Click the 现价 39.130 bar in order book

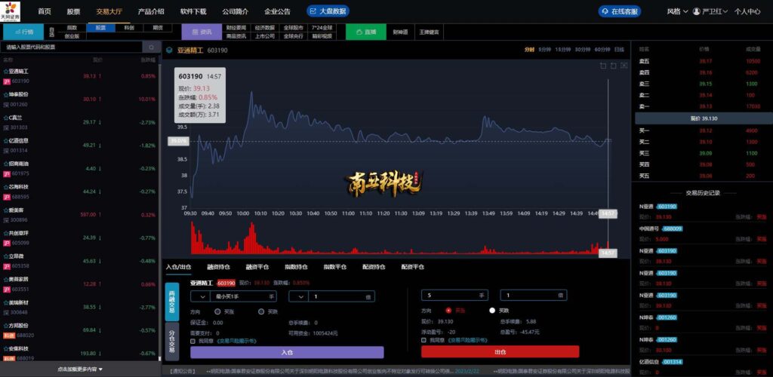pyautogui.click(x=704, y=118)
